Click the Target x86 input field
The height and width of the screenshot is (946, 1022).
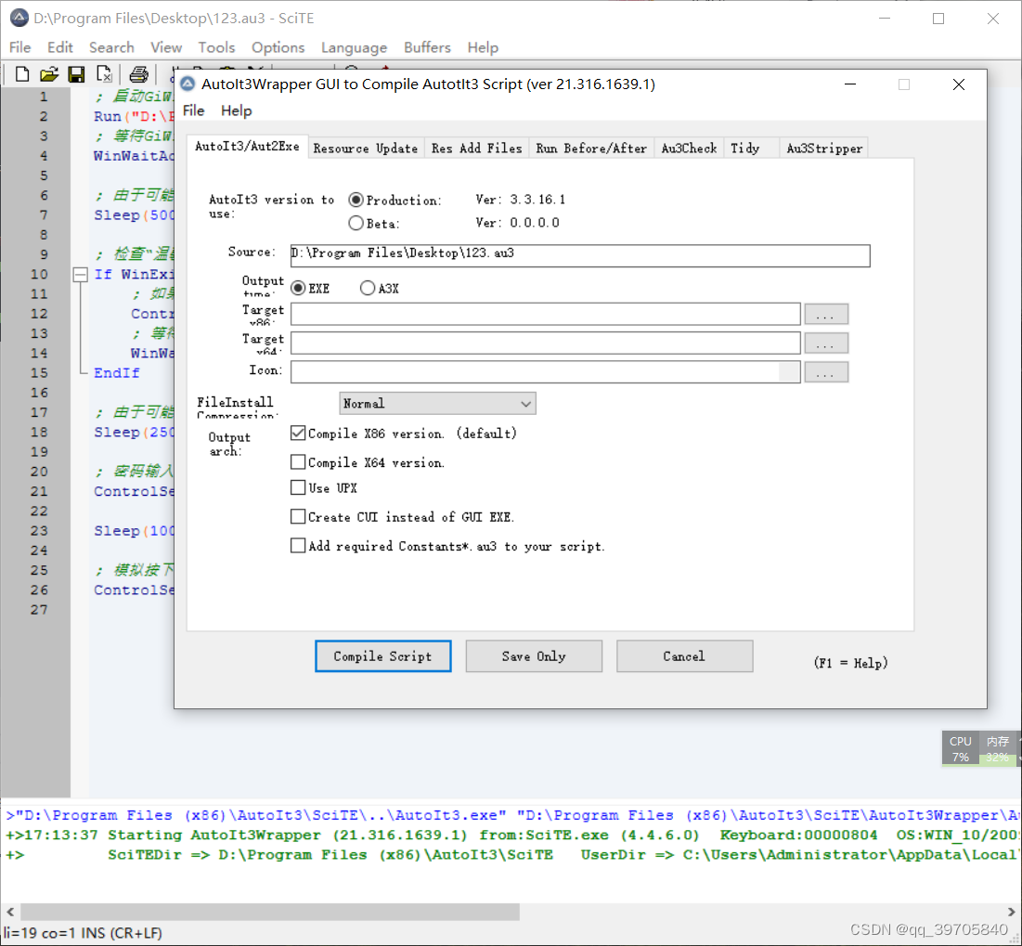coord(546,314)
